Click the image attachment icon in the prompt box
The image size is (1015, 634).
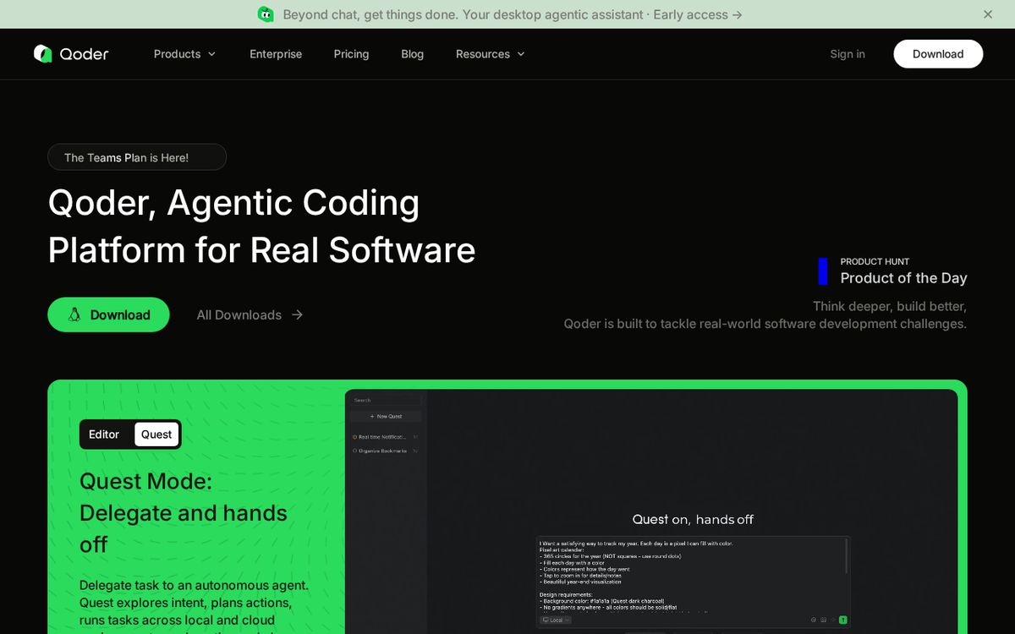coord(823,620)
